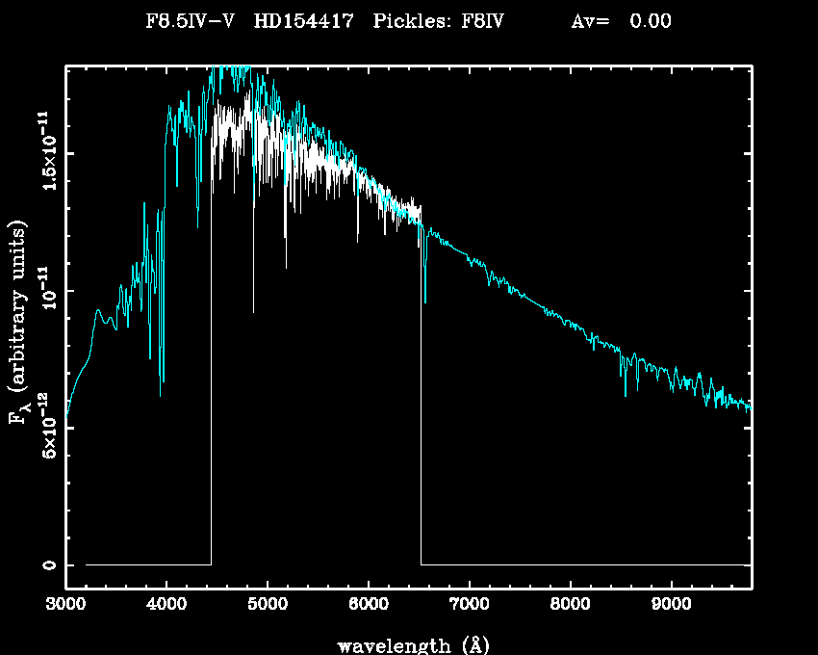Viewport: 818px width, 655px height.
Task: Click the Av= 0.00 extinction value
Action: [x=621, y=21]
